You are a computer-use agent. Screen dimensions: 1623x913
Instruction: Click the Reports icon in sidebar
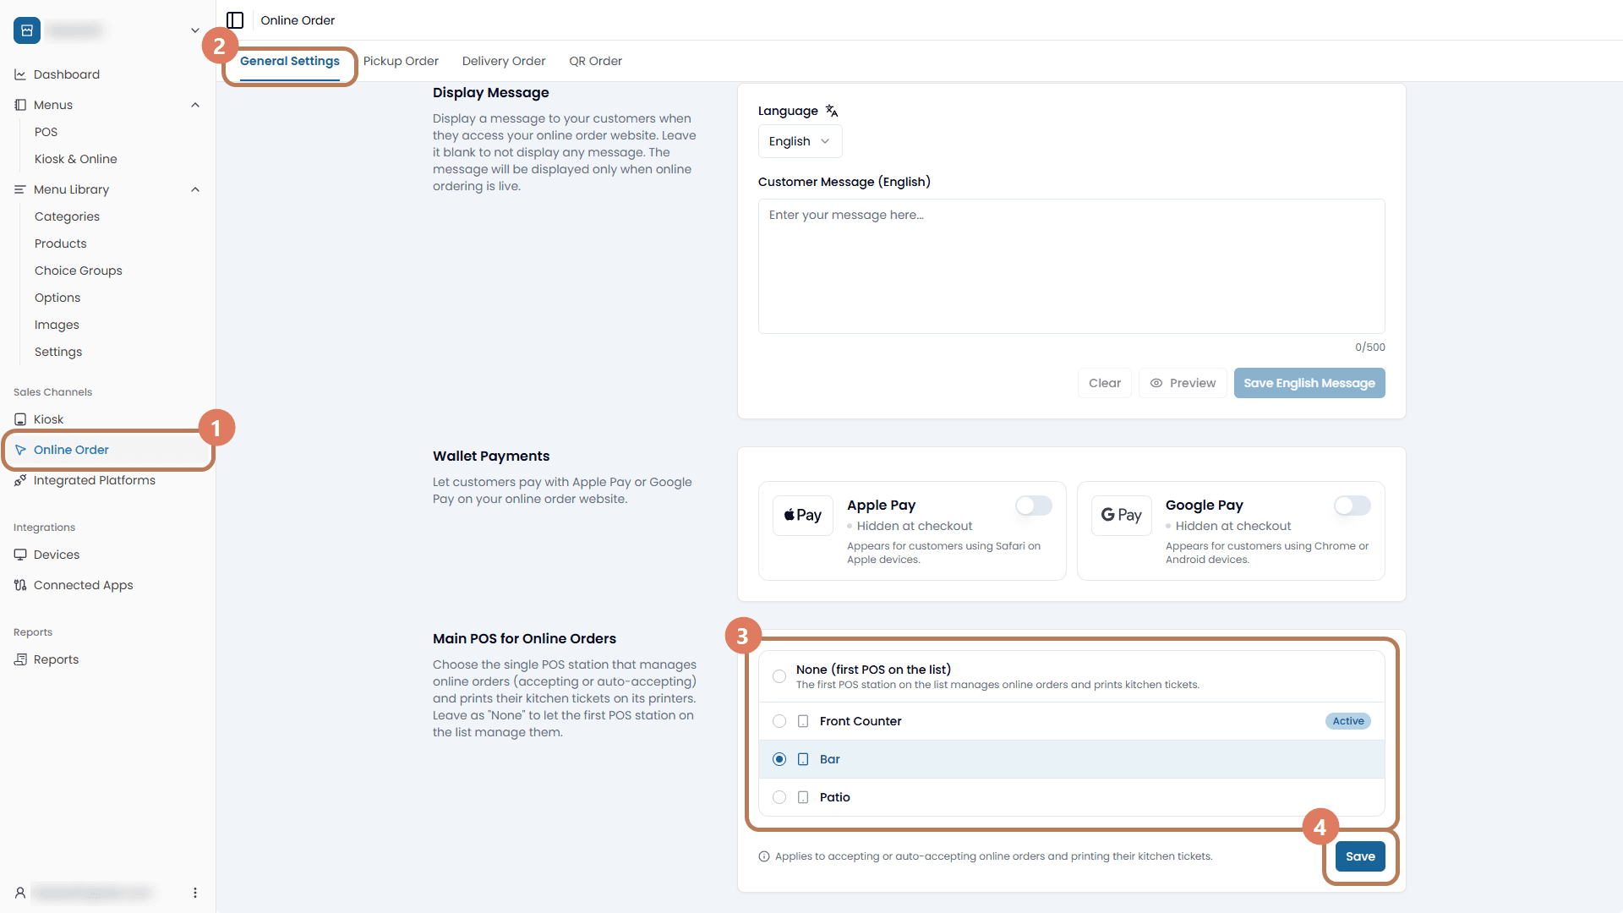(20, 659)
